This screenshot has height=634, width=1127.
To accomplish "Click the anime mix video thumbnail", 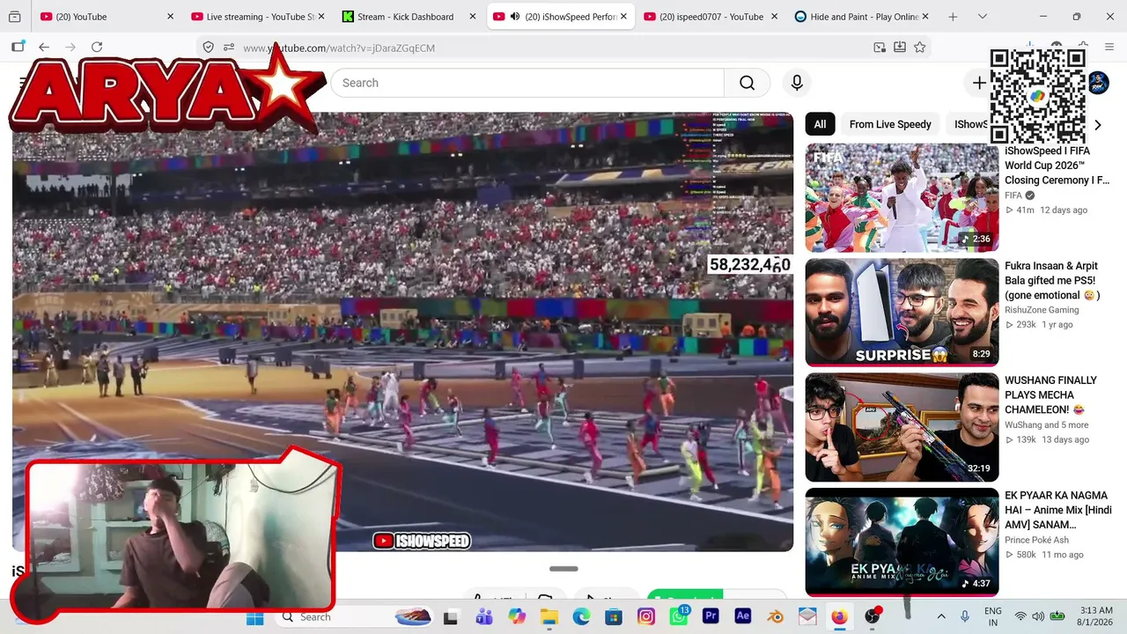I will pos(902,542).
